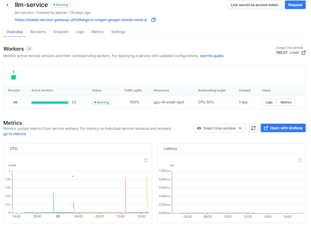Click the CPU chart reset zoom icon
311x226 pixels.
(x=146, y=160)
